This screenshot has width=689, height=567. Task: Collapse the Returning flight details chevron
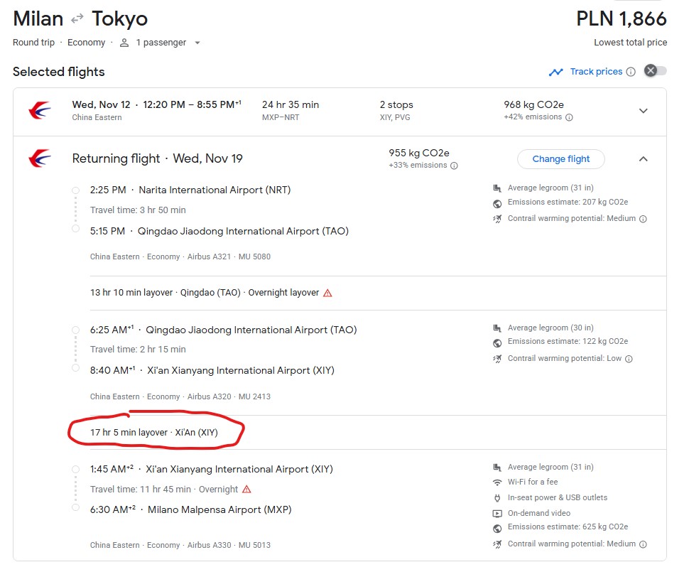pos(643,158)
